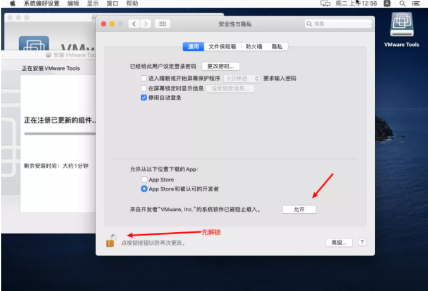Open help with the question mark button

(x=362, y=242)
